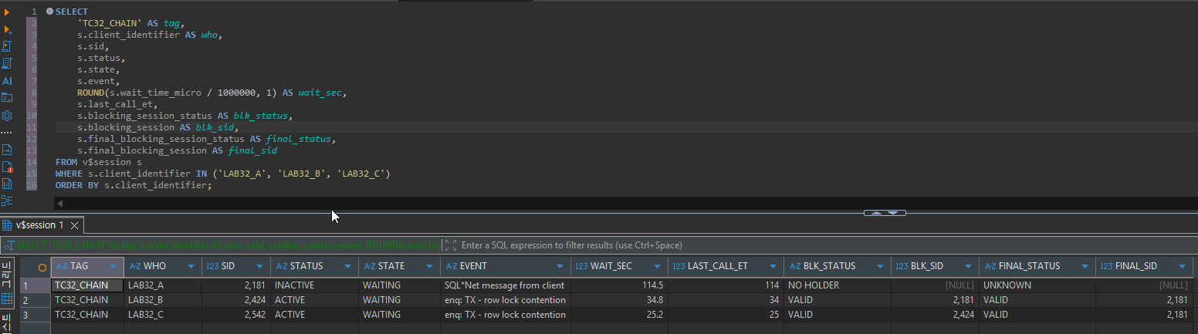Open the LAST_CALL_ET column filter dropdown
Viewport: 1198px width, 334px height.
(x=773, y=266)
